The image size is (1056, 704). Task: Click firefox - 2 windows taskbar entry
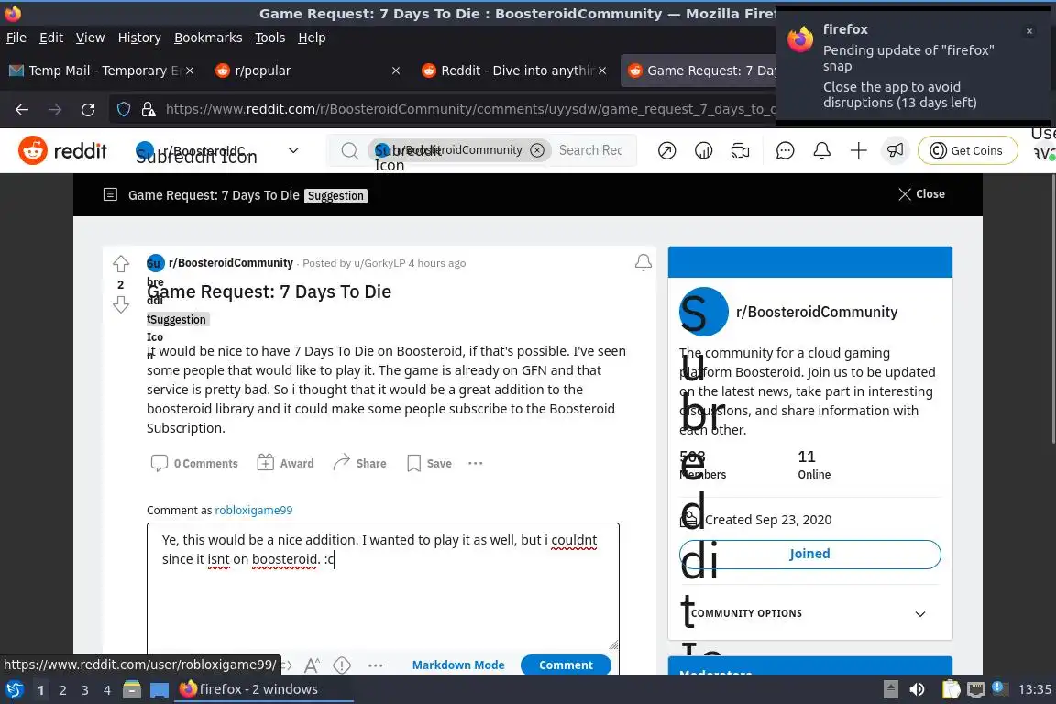264,689
